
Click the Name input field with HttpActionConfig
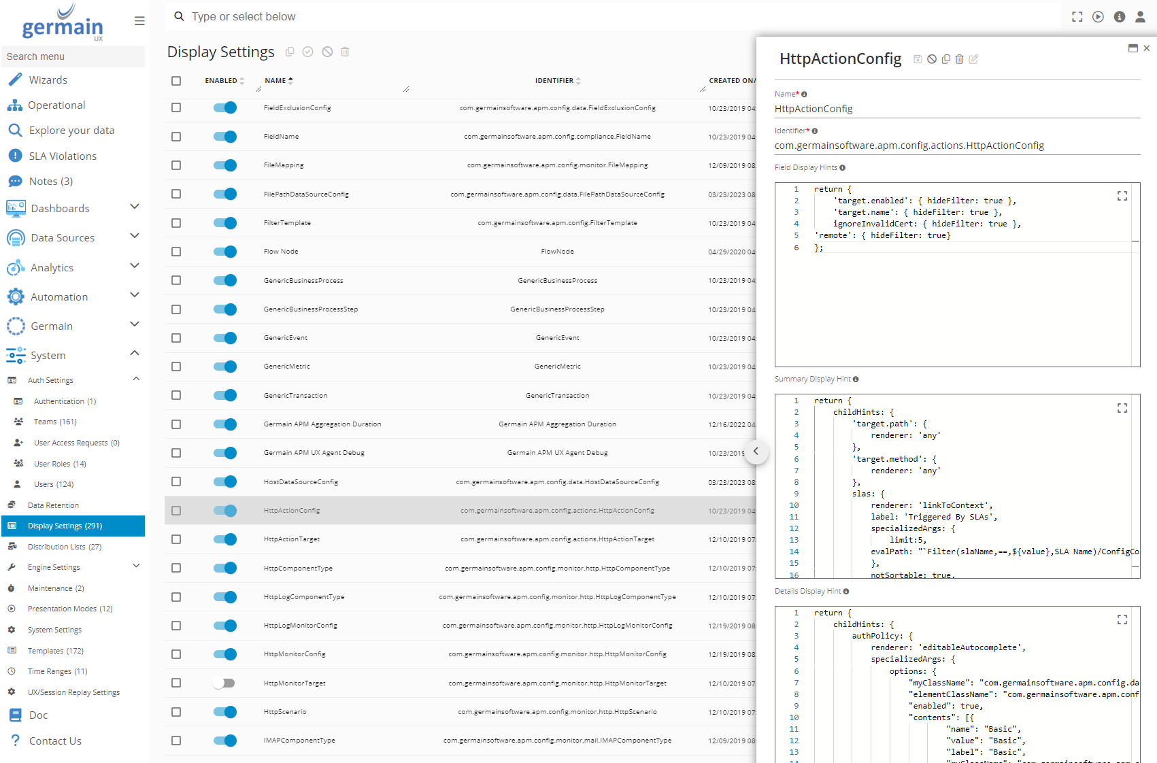956,109
